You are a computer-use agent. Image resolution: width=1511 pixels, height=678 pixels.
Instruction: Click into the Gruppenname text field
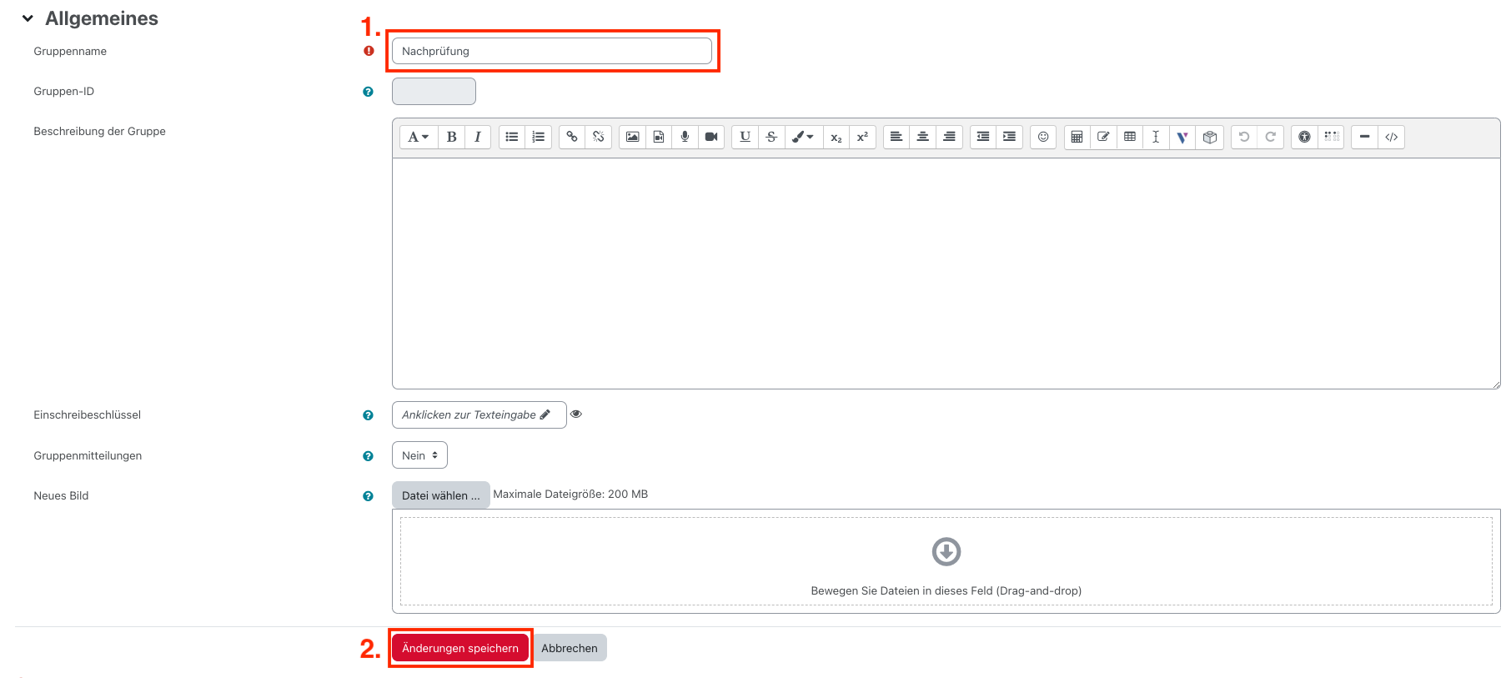click(x=551, y=51)
